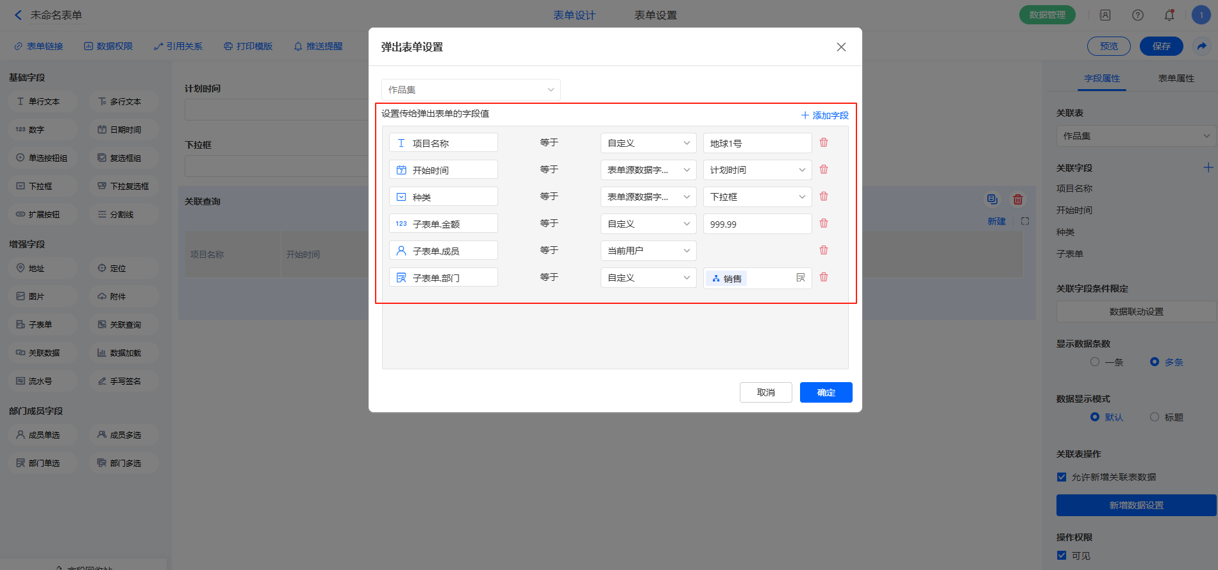This screenshot has width=1218, height=570.
Task: Click the share arrow icon
Action: (x=1201, y=46)
